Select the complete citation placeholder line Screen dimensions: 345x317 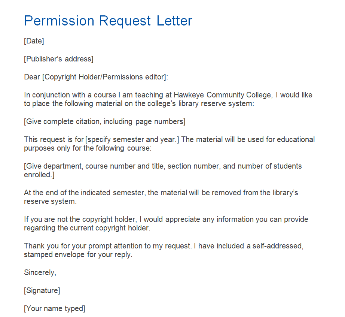(x=105, y=121)
